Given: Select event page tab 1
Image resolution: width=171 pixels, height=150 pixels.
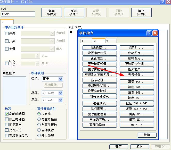Looking at the screenshot, I should (x=7, y=22).
